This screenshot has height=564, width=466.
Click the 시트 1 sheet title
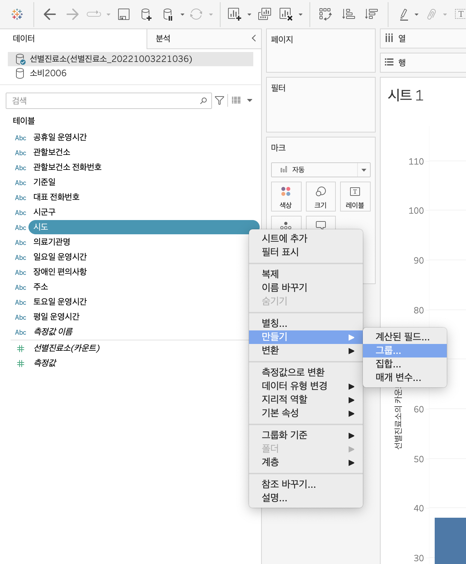(406, 95)
